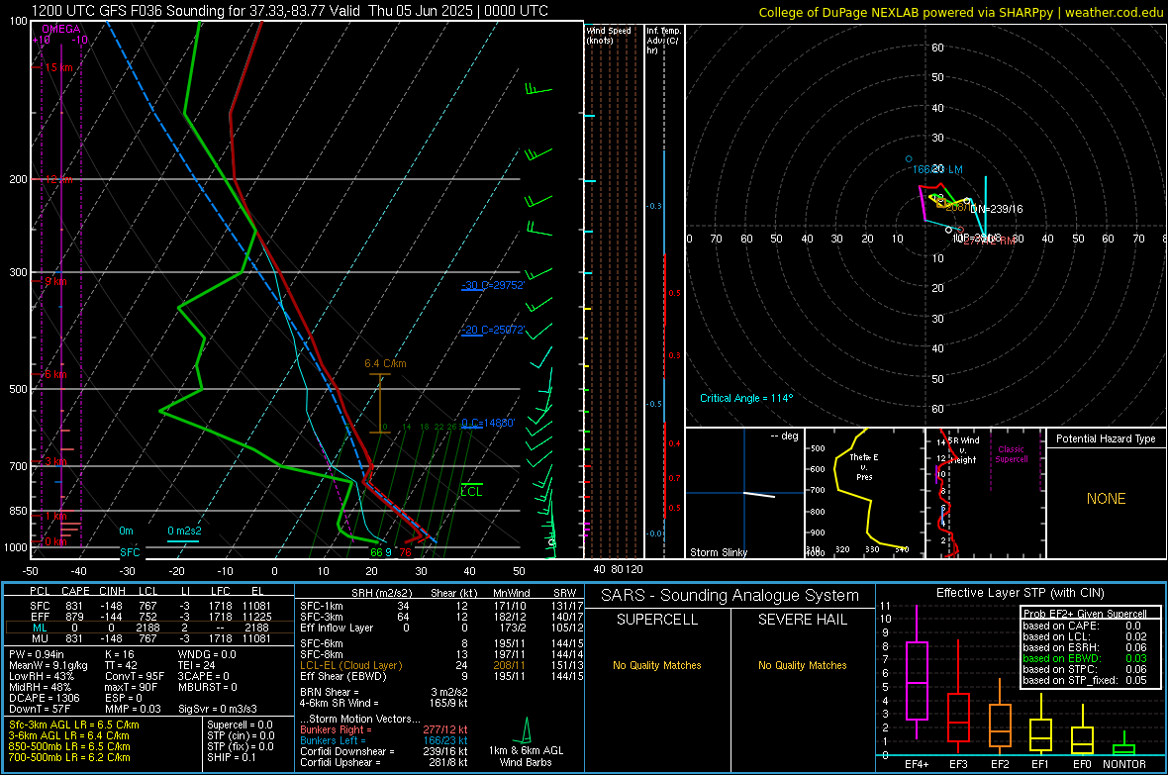1168x775 pixels.
Task: Select the SUPERCELL column heading
Action: coord(657,620)
